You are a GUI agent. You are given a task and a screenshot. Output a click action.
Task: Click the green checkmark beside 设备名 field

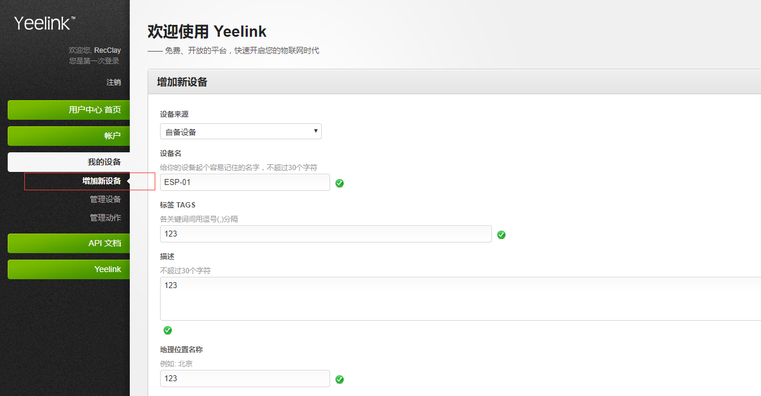(x=339, y=184)
